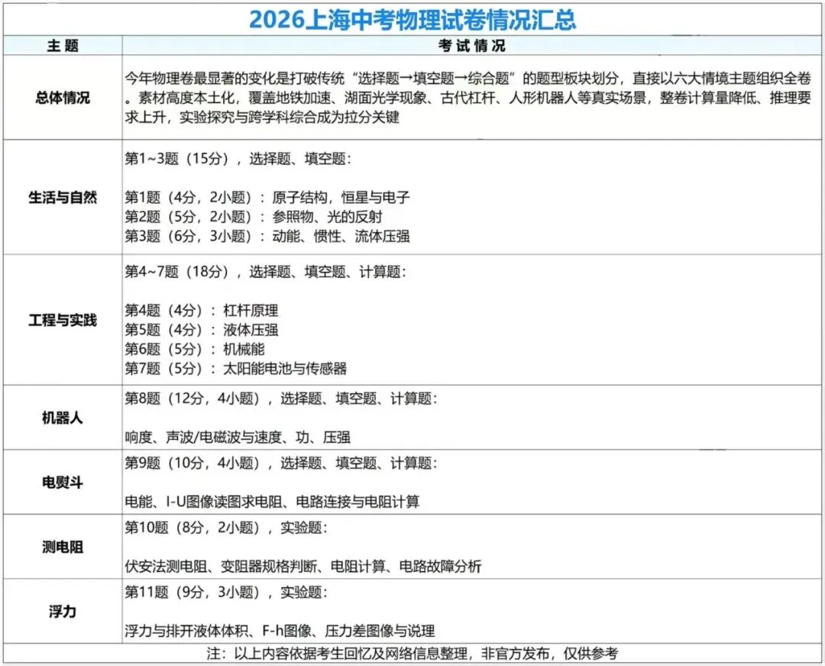Click the 工程与实践 row label
The image size is (825, 666).
63,320
